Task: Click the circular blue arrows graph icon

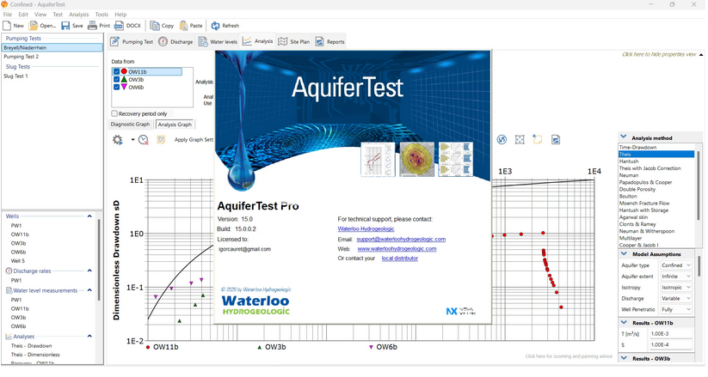Action: tap(502, 140)
